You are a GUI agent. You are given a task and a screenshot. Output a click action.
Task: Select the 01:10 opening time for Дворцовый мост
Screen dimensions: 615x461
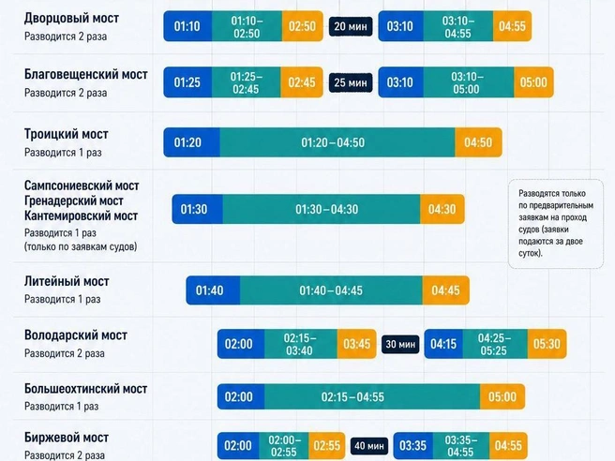pyautogui.click(x=187, y=26)
